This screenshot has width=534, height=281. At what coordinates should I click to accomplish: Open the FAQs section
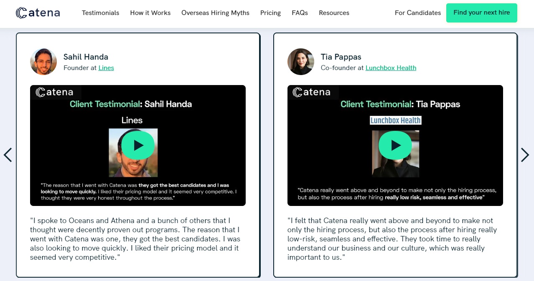pyautogui.click(x=300, y=13)
